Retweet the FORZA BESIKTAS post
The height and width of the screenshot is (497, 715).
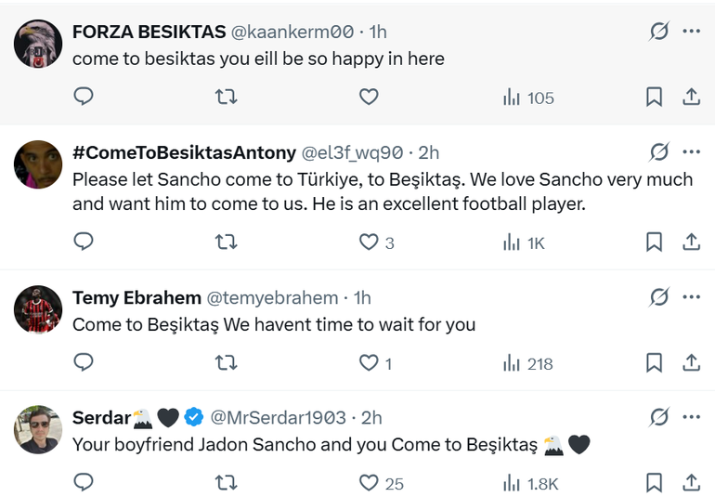(226, 97)
